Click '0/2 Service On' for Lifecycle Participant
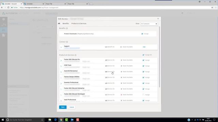The height and width of the screenshot is (122, 218). coord(110,95)
